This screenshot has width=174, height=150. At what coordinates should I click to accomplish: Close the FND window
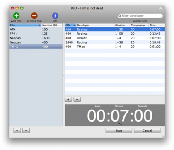[12, 8]
